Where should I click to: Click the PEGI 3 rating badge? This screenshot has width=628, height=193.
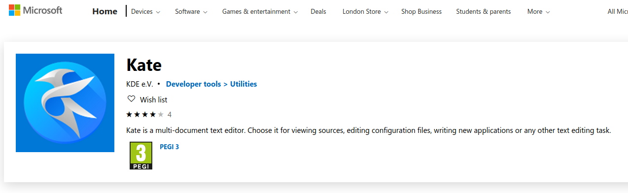tap(141, 156)
